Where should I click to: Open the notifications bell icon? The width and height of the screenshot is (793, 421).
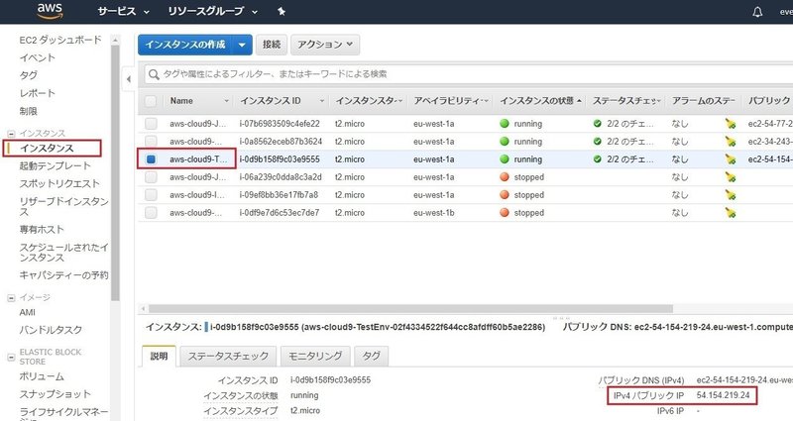point(757,12)
